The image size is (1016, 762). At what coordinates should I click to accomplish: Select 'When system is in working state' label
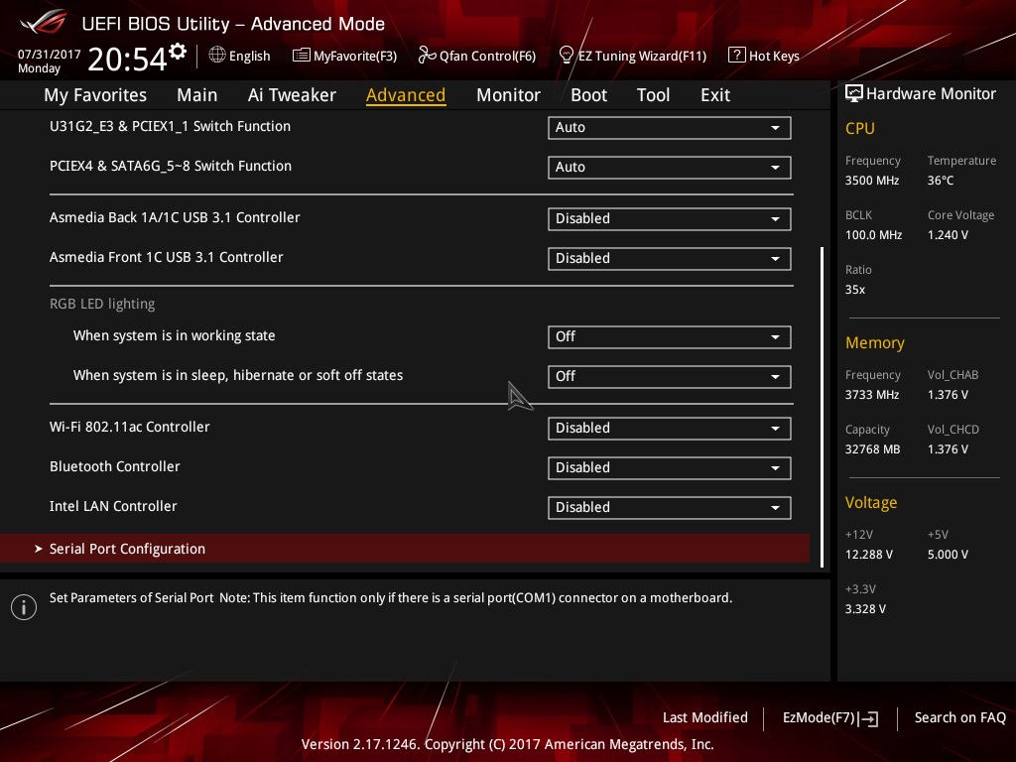pyautogui.click(x=175, y=335)
